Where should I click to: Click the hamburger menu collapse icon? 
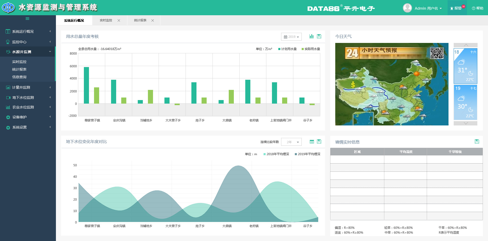27,19
